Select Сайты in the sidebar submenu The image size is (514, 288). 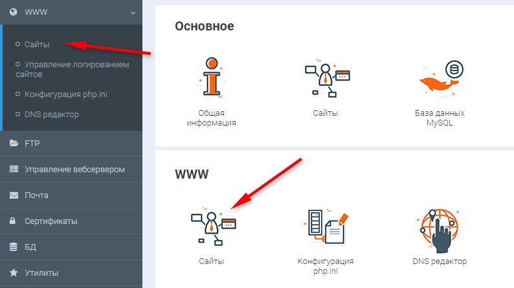point(37,45)
